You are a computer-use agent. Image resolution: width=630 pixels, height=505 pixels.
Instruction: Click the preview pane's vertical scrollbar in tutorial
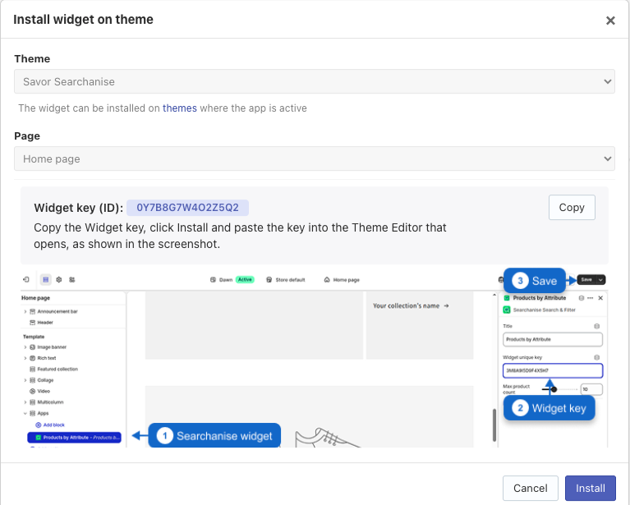[494, 425]
